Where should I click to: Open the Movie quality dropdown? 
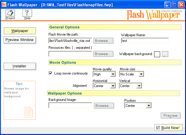click(104, 74)
